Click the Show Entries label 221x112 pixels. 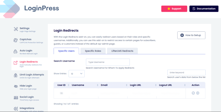pyautogui.click(x=60, y=74)
